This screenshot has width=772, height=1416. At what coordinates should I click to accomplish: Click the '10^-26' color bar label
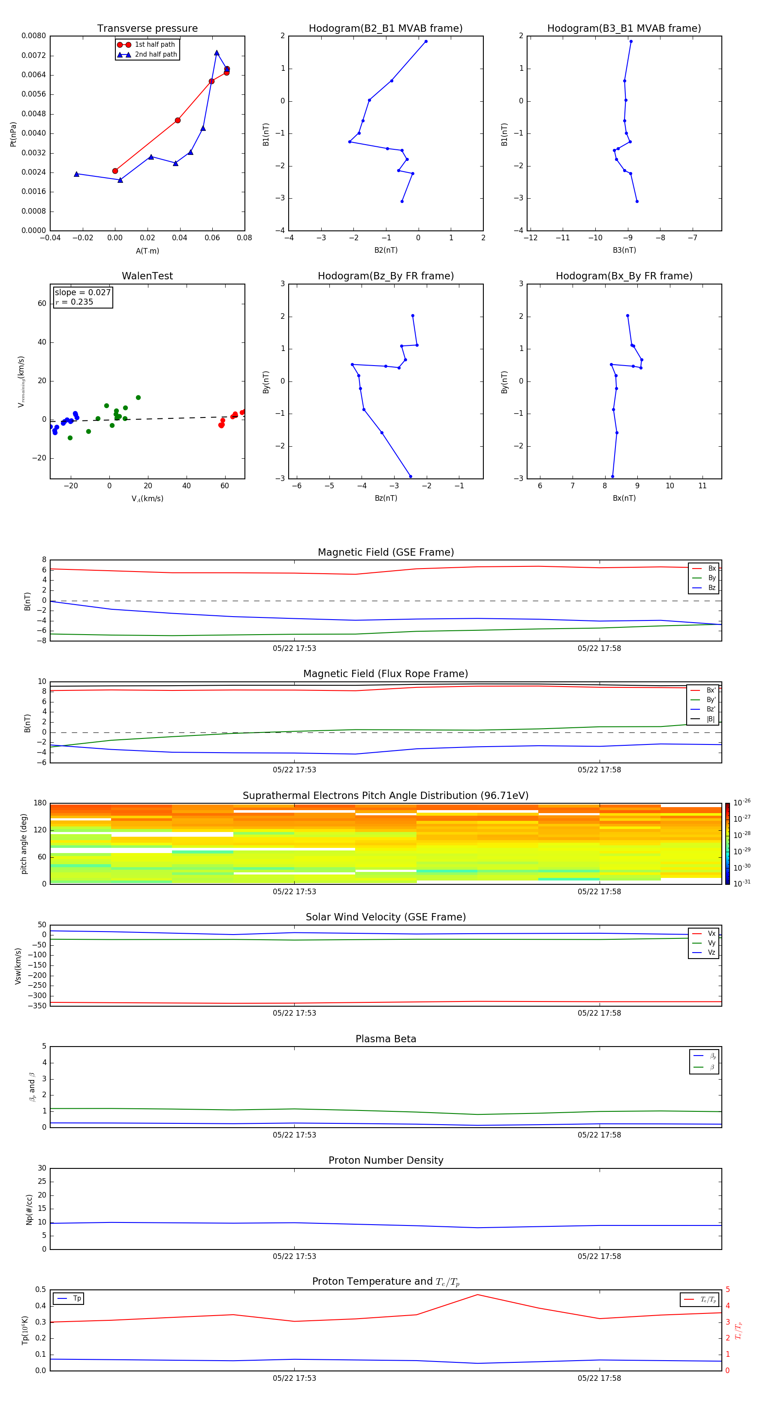pos(742,802)
